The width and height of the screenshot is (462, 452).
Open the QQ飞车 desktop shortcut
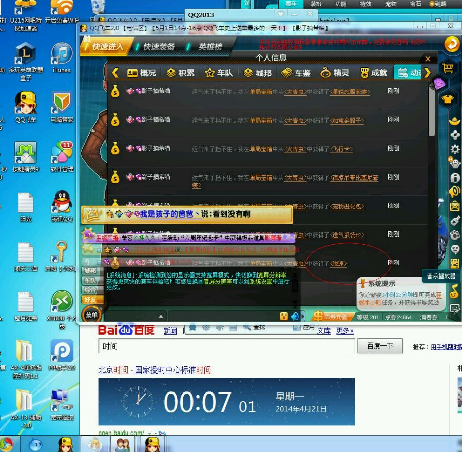[26, 107]
